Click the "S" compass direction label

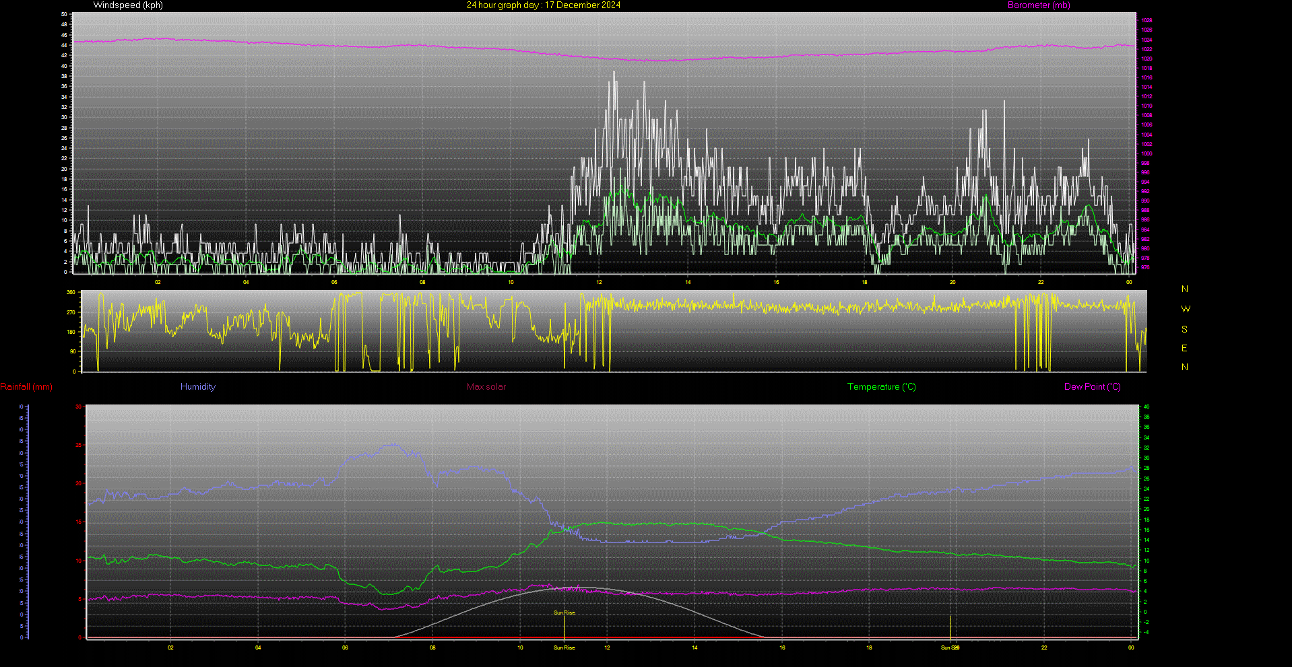pos(1185,330)
